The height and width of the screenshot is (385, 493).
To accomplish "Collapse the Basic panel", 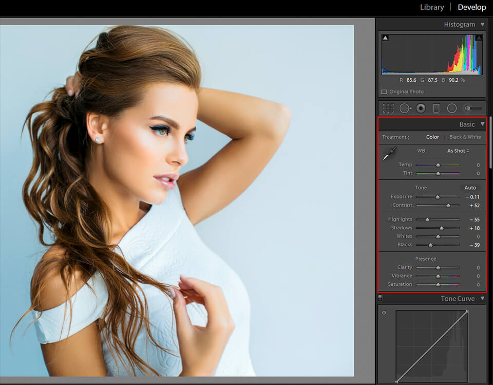I will (482, 124).
